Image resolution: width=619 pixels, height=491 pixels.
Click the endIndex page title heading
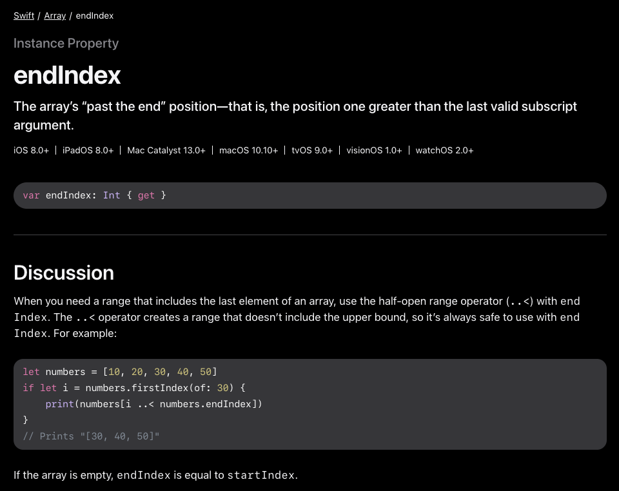click(67, 75)
